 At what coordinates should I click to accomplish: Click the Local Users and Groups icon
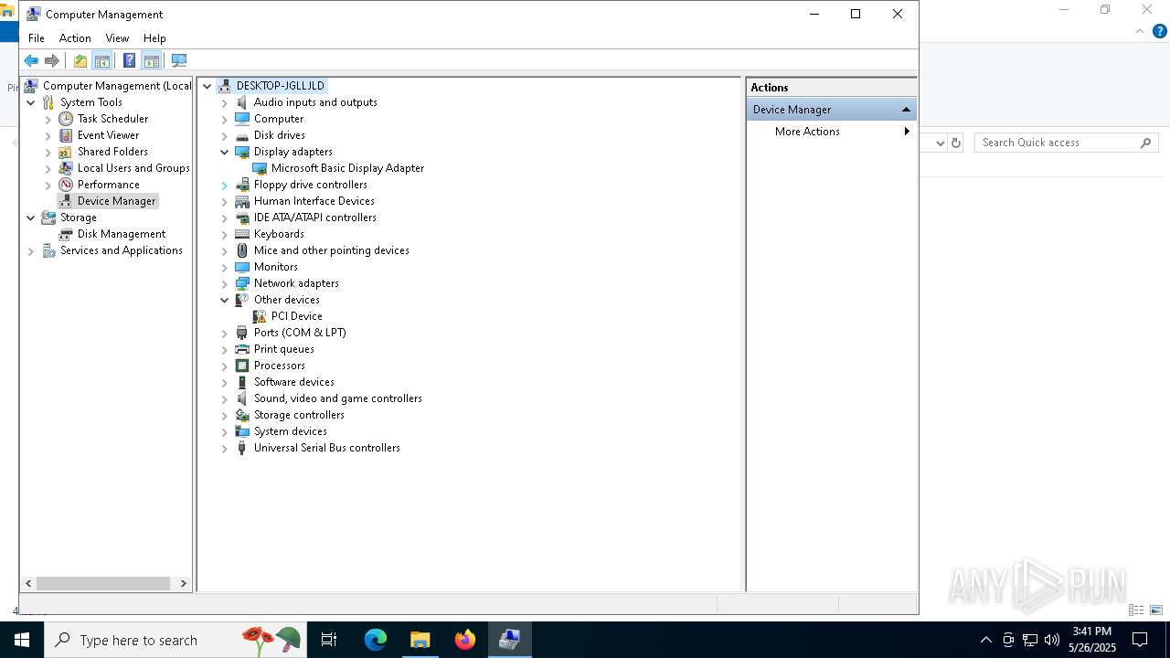click(x=66, y=168)
